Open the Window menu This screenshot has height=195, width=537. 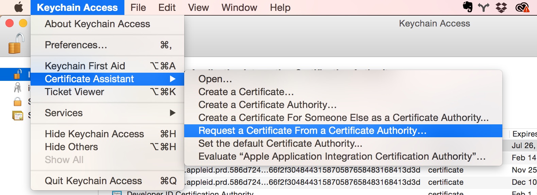[239, 7]
